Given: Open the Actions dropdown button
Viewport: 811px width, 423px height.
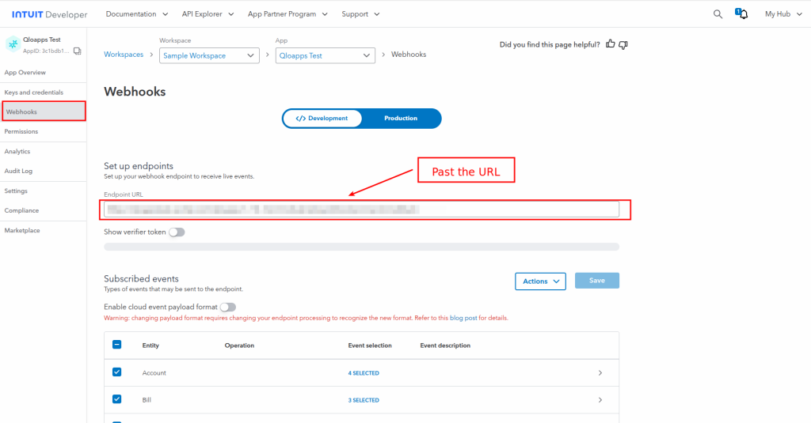Looking at the screenshot, I should pos(540,281).
